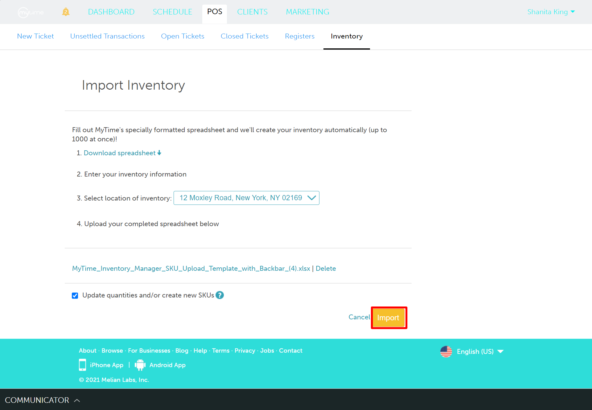Go to the Registers sub-tab
The width and height of the screenshot is (592, 410).
[x=299, y=36]
